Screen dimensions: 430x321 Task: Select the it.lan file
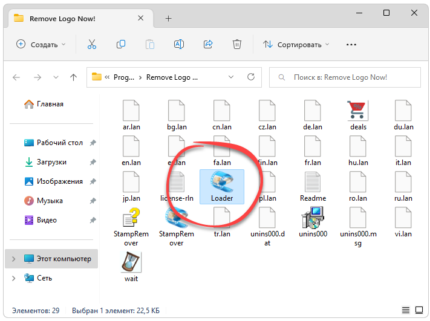(403, 151)
